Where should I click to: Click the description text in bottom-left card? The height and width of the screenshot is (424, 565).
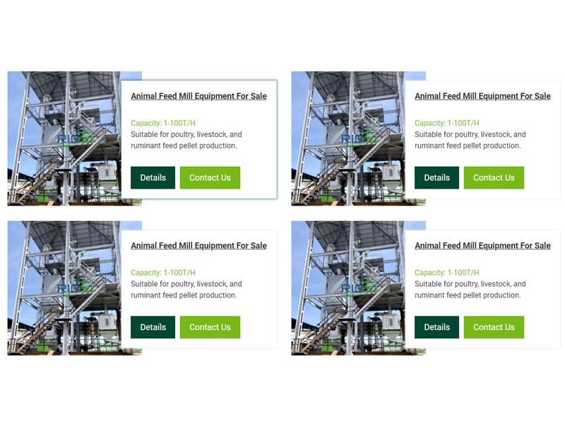tap(186, 290)
